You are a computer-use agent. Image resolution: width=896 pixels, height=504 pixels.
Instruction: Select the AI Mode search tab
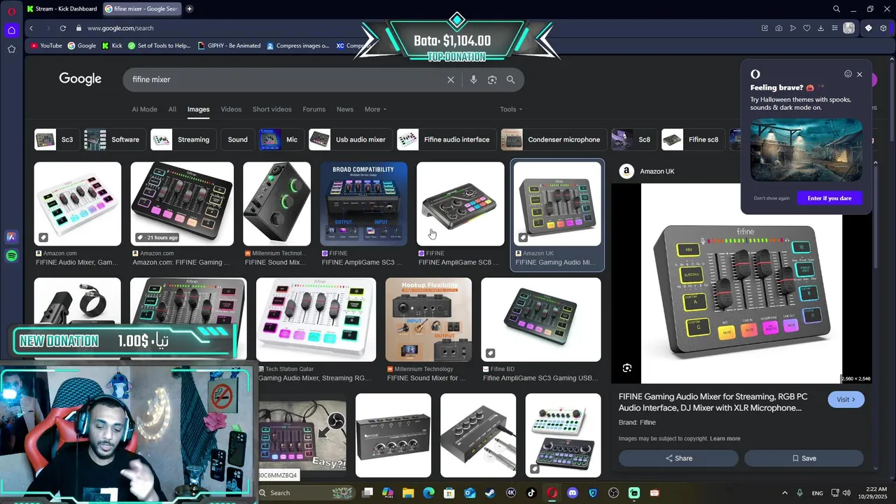pos(144,109)
